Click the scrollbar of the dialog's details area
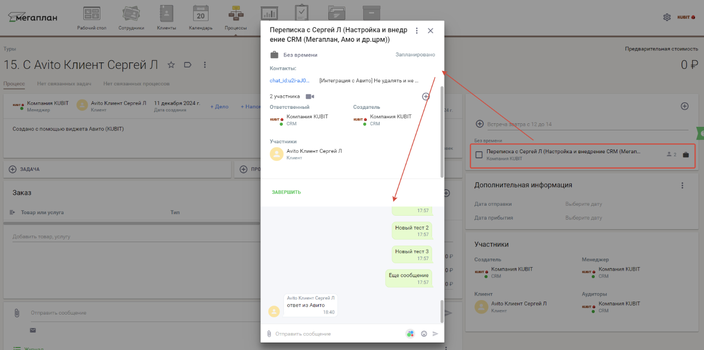This screenshot has height=350, width=704. point(442,132)
